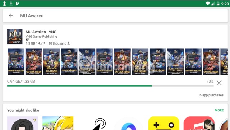Tap the battery icon in status bar
The width and height of the screenshot is (230, 130).
[x=218, y=4]
